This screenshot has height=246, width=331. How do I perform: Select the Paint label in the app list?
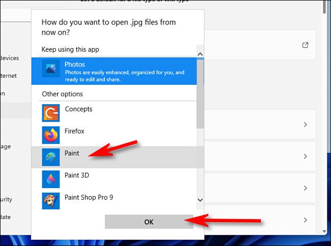[x=72, y=152]
